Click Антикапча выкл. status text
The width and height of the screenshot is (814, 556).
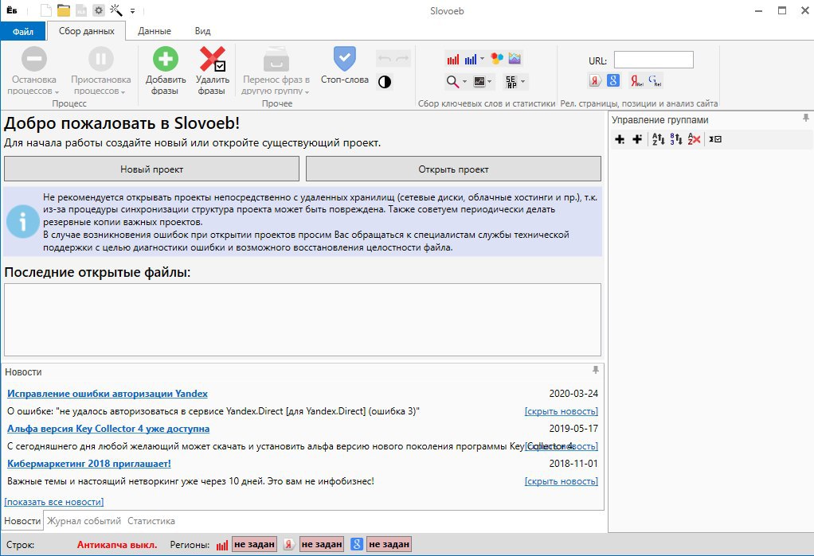pos(117,545)
